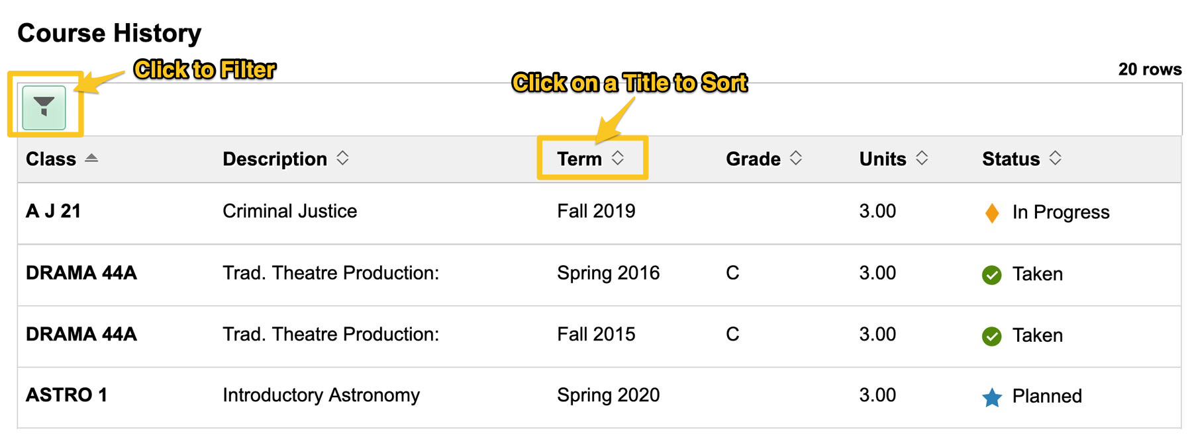Open the A J 21 class row

(x=53, y=212)
